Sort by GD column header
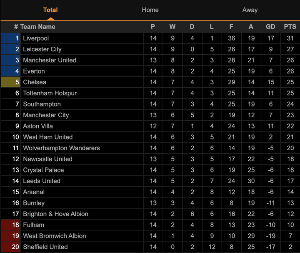 pos(270,27)
